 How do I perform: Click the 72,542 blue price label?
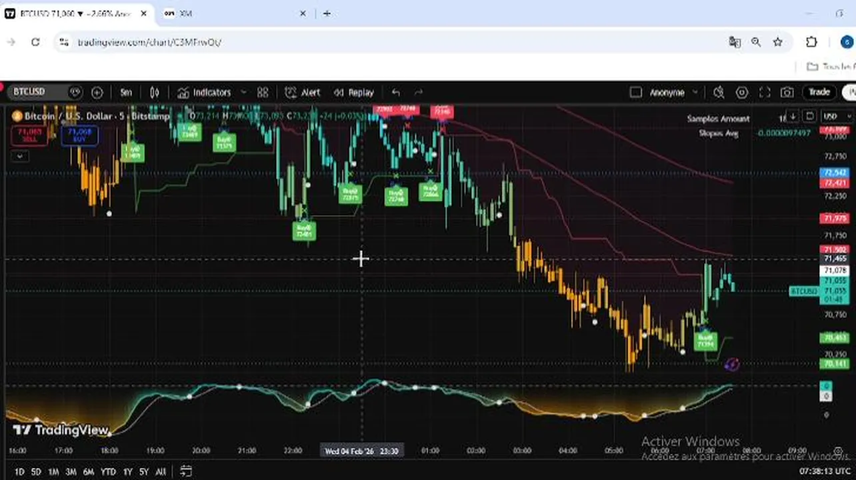pyautogui.click(x=833, y=173)
